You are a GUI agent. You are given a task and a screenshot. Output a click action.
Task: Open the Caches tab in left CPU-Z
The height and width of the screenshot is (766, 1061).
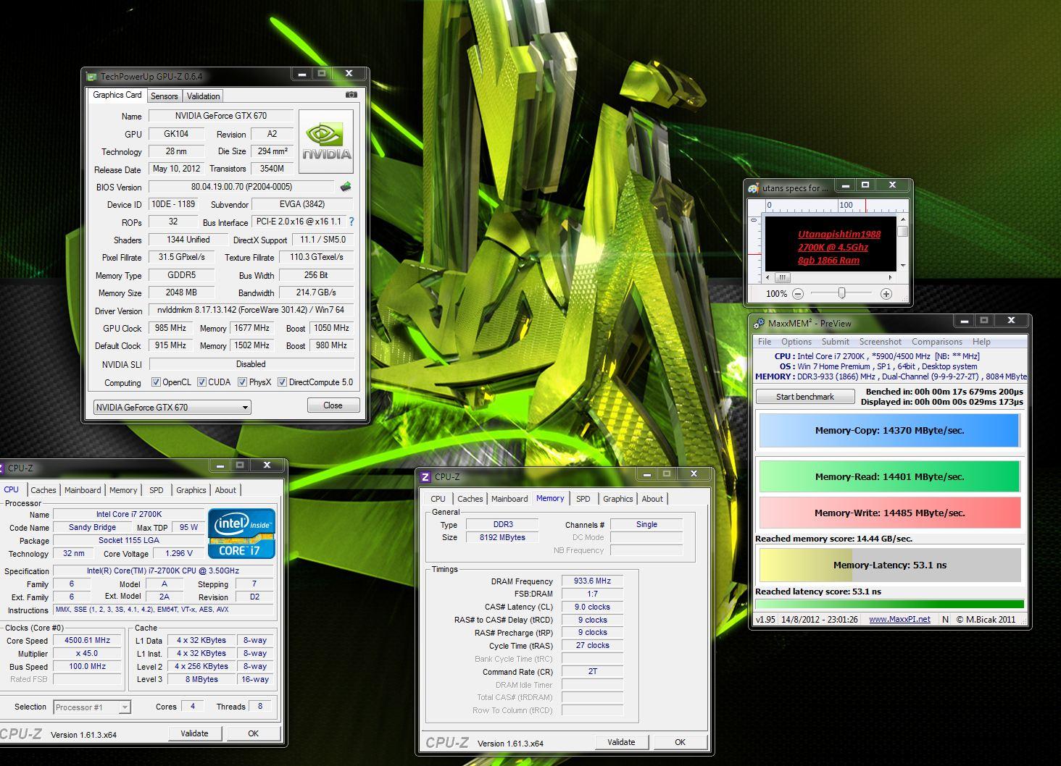tap(43, 490)
